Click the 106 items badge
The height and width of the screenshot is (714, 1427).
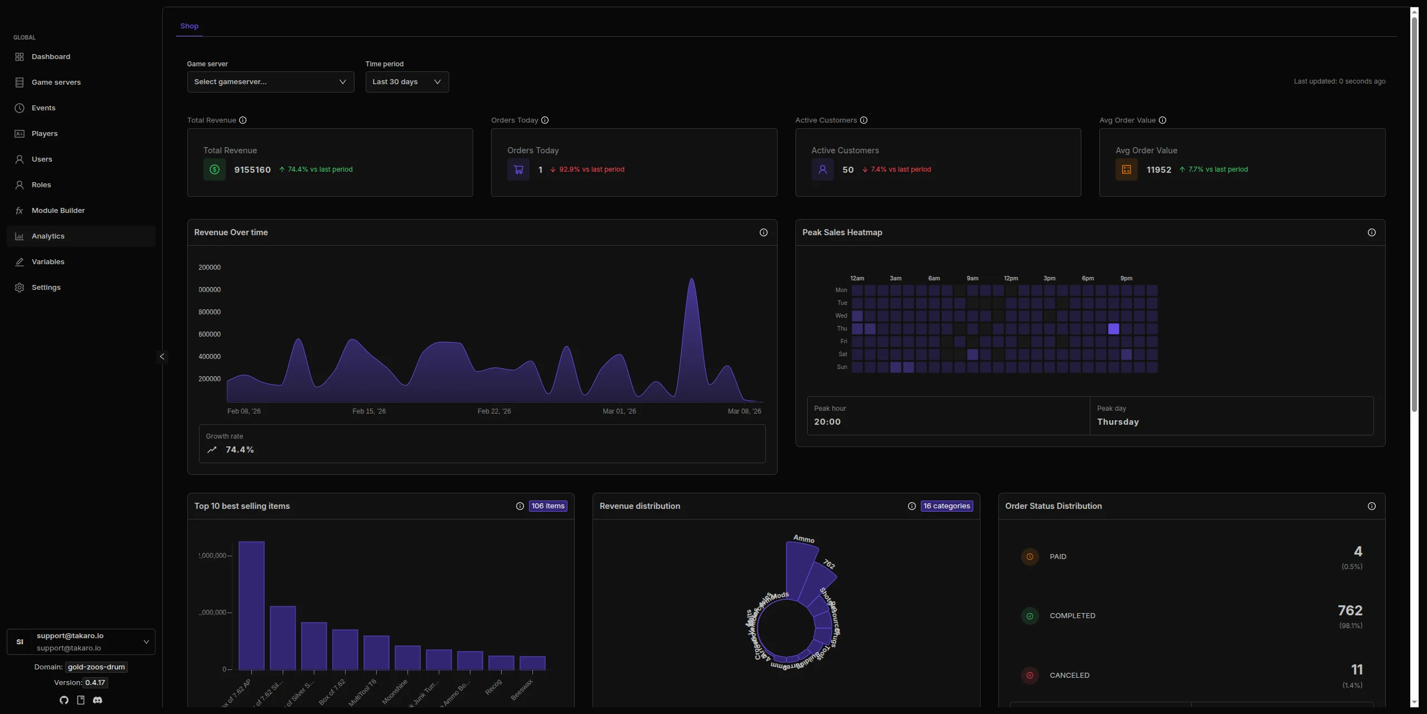(x=548, y=506)
